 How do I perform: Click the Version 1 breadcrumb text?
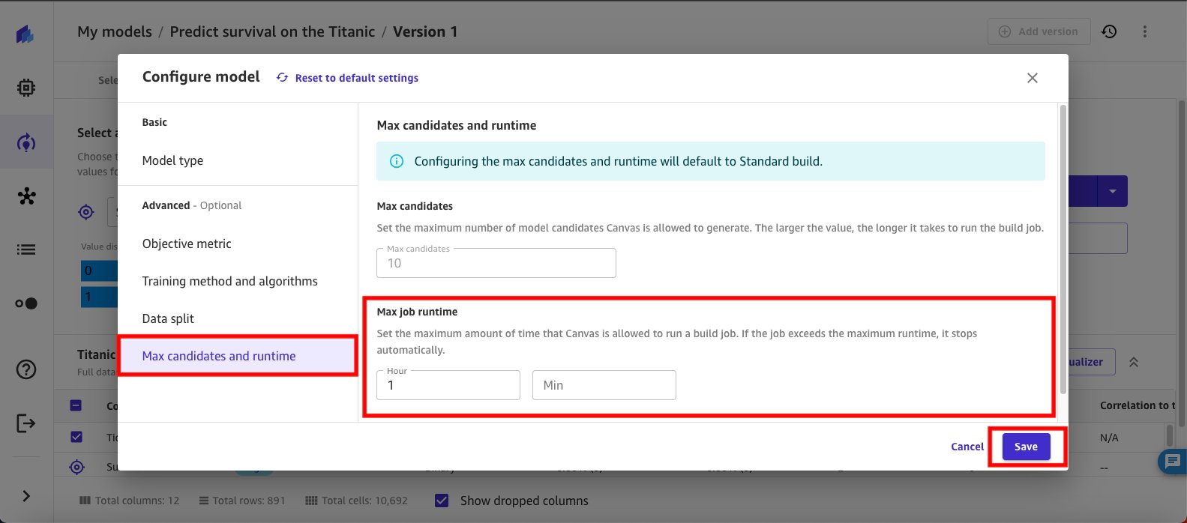[x=425, y=31]
